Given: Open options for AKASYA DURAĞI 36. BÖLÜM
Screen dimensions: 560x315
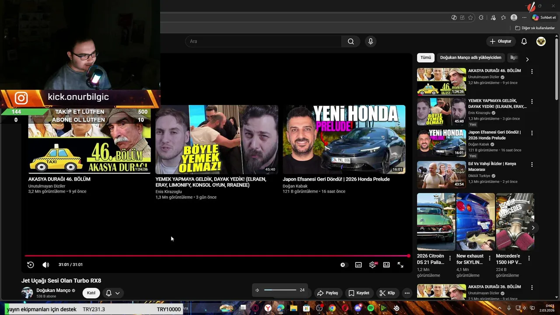Looking at the screenshot, I should pos(532,287).
